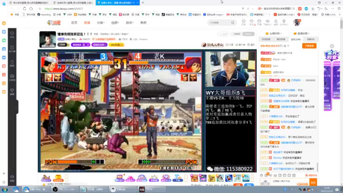Open the OBS taskbar item
The image size is (343, 193).
pos(65,190)
